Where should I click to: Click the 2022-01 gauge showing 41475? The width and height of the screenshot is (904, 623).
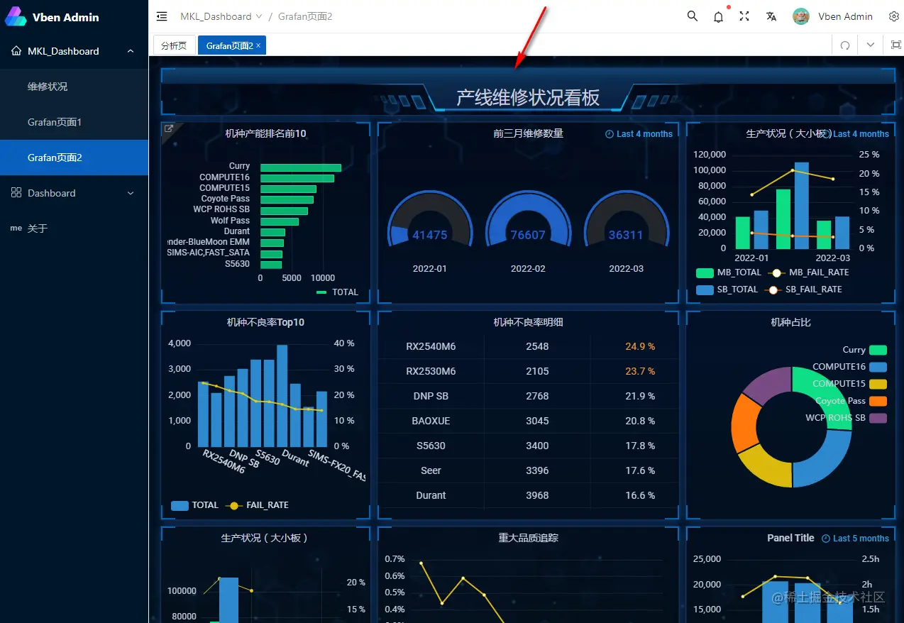[430, 220]
